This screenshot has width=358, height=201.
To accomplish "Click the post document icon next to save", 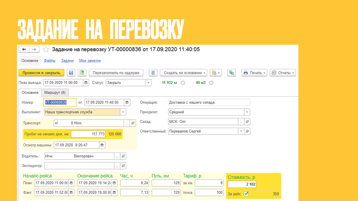I will click(x=82, y=73).
